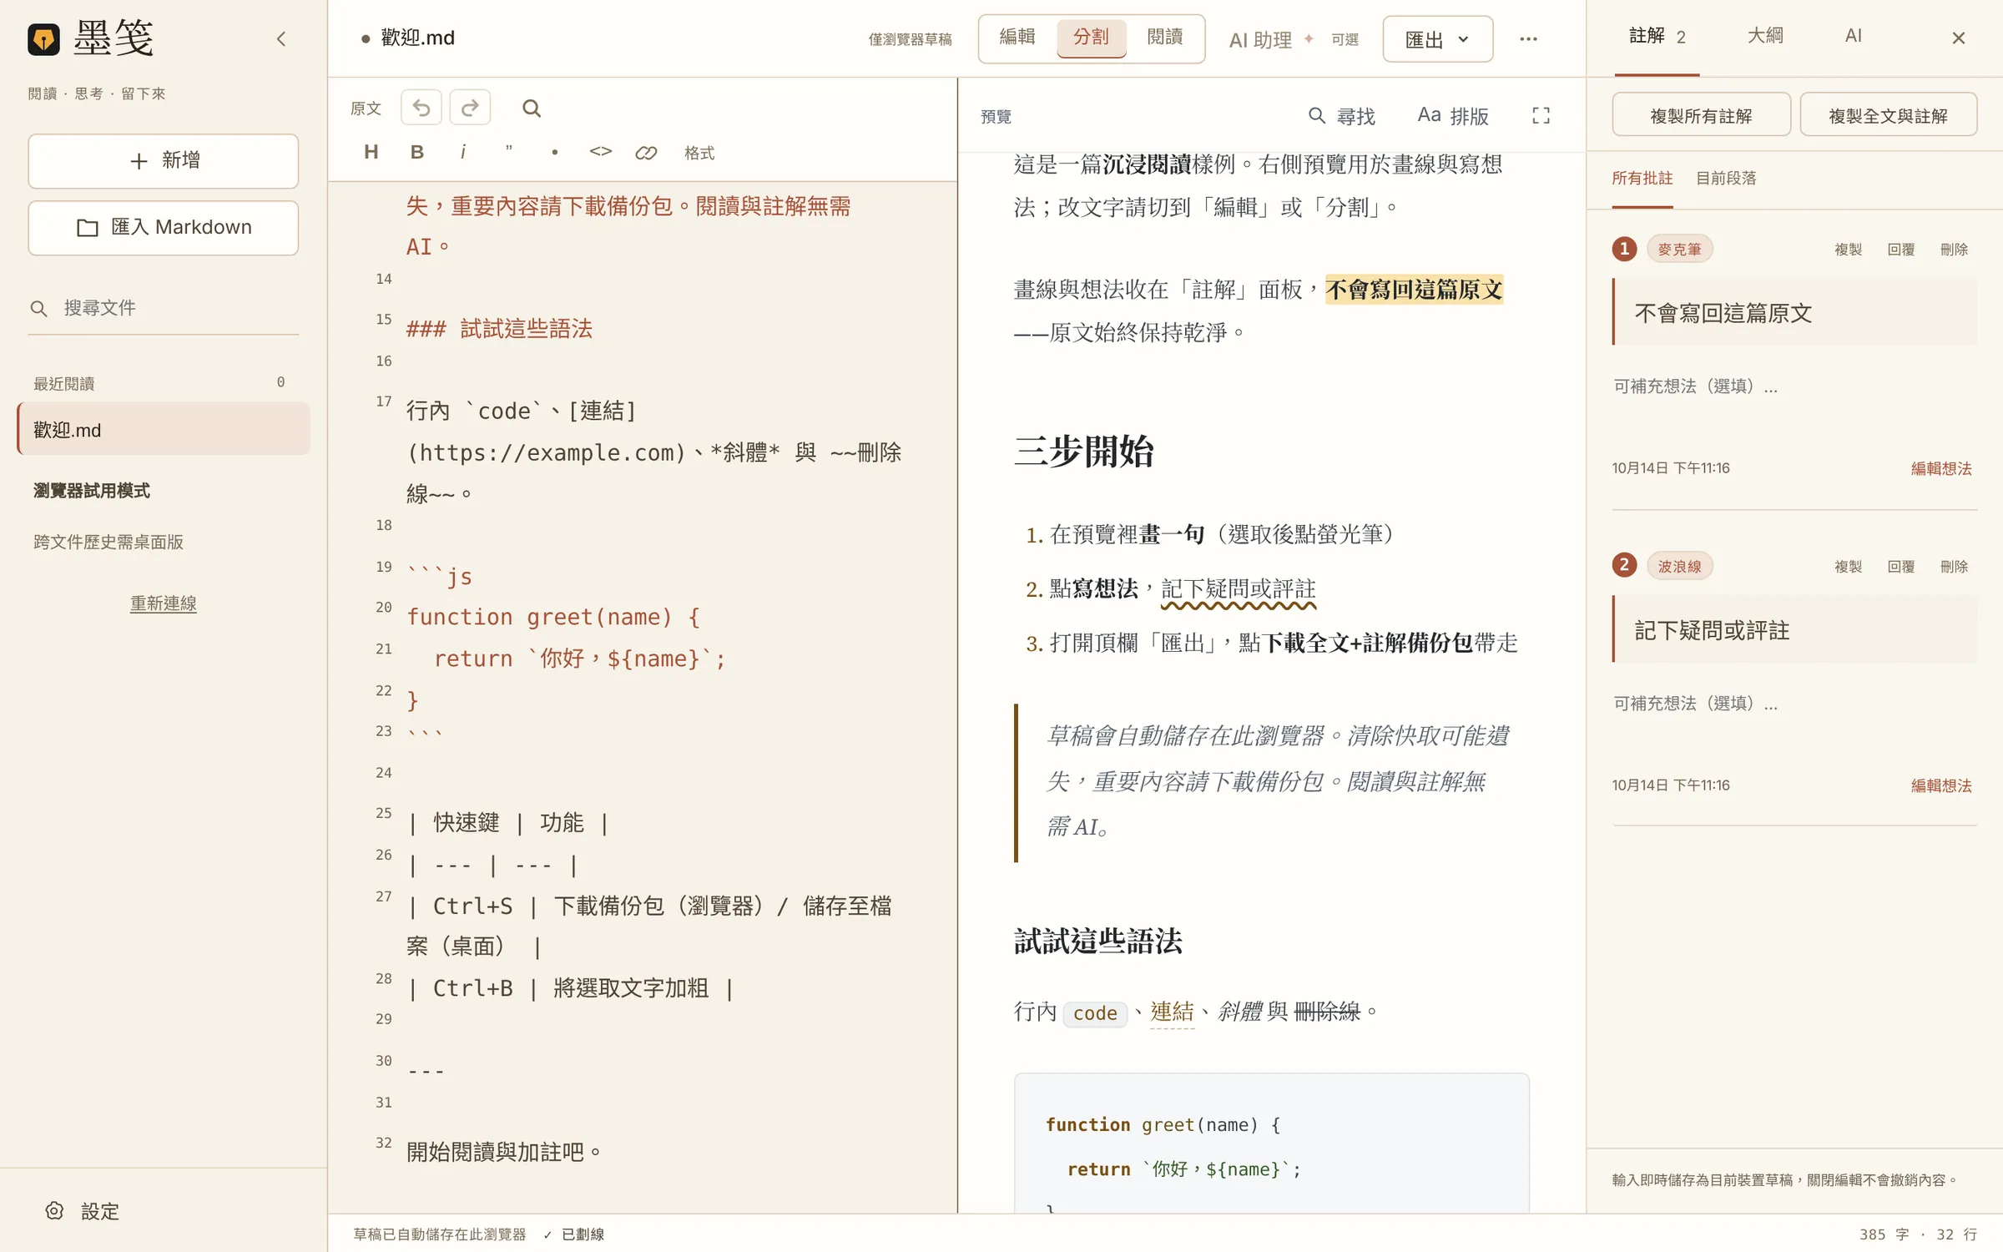Open the 格式 format menu
This screenshot has height=1252, width=2003.
(x=699, y=153)
